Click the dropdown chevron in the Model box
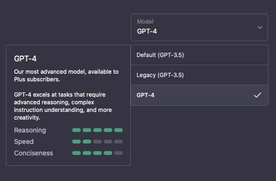This screenshot has height=181, width=276. [260, 28]
